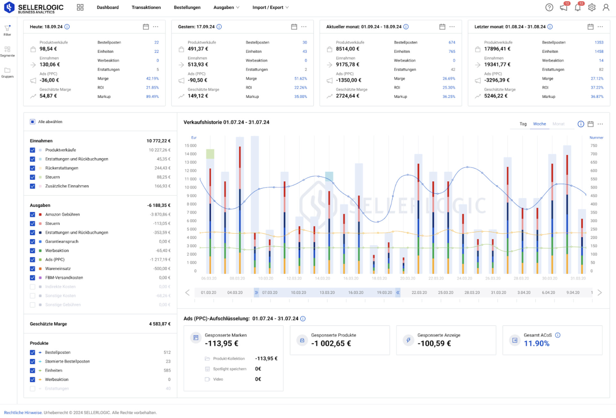Uncheck Amazon Gebühren checkbox
Viewport: 616px width, 418px height.
pyautogui.click(x=32, y=214)
